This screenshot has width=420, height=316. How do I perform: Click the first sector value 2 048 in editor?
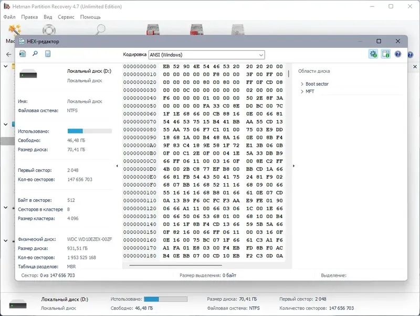point(72,170)
